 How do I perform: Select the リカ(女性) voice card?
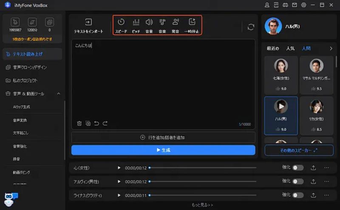point(316,116)
